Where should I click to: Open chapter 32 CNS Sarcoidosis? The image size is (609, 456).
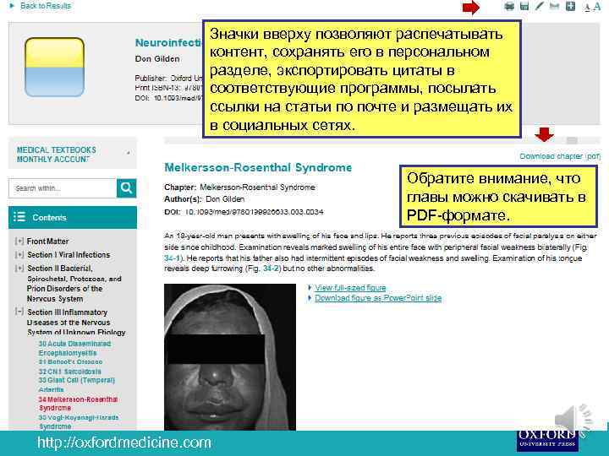tap(69, 372)
